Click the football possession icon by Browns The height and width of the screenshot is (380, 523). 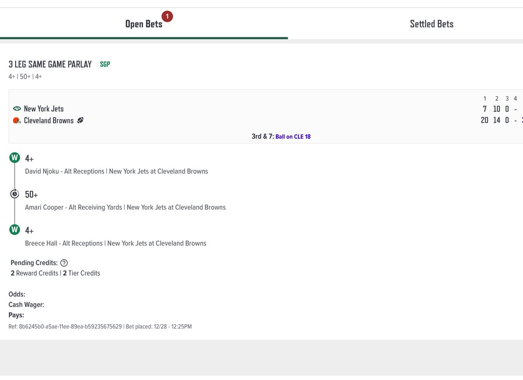pyautogui.click(x=80, y=120)
